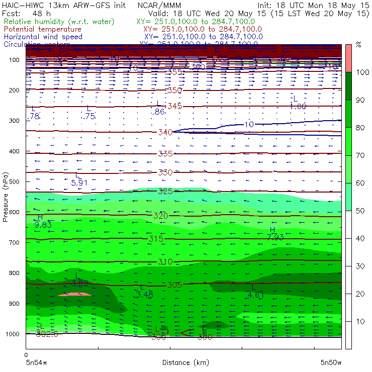Click the '1000' tick on the pressure axis

click(x=13, y=334)
